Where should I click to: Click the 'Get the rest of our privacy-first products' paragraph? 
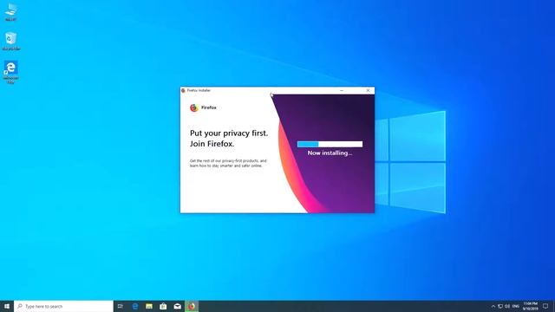click(x=228, y=163)
